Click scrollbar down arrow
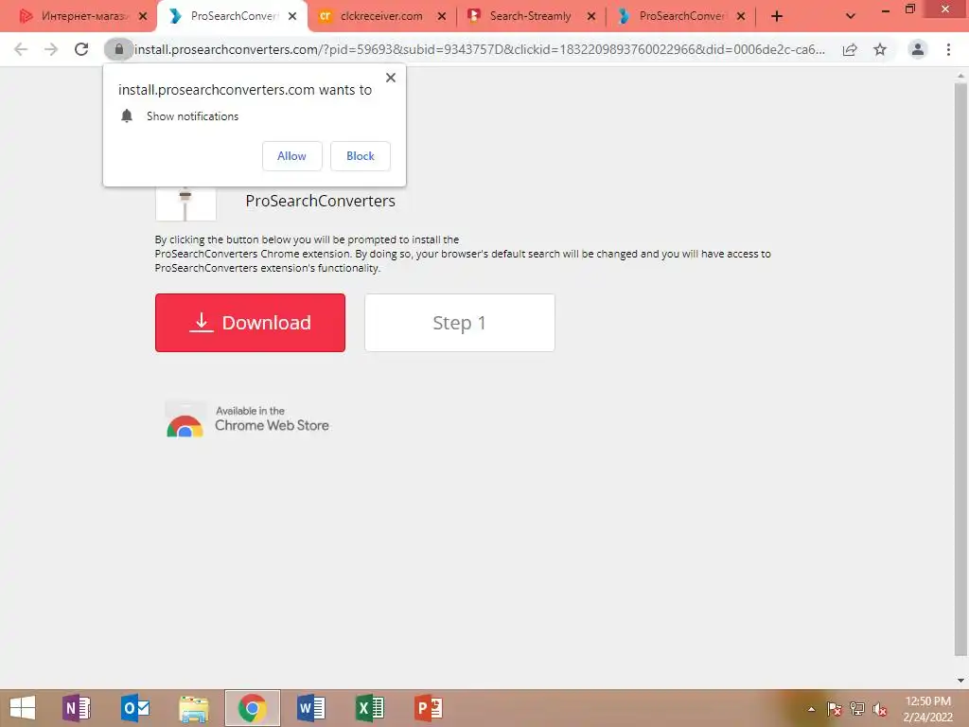Viewport: 969px width, 727px height. [960, 681]
